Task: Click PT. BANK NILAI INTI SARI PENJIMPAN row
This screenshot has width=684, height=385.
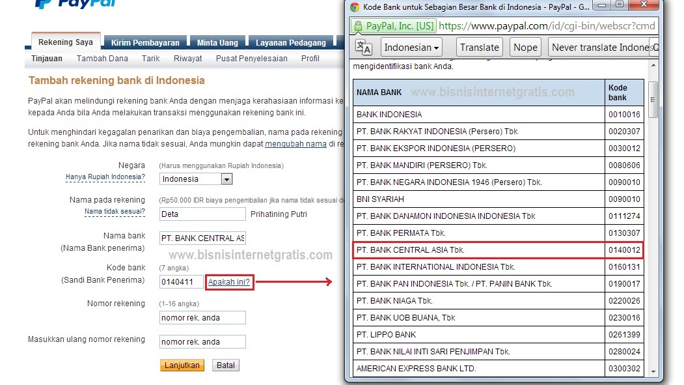Action: coord(498,351)
